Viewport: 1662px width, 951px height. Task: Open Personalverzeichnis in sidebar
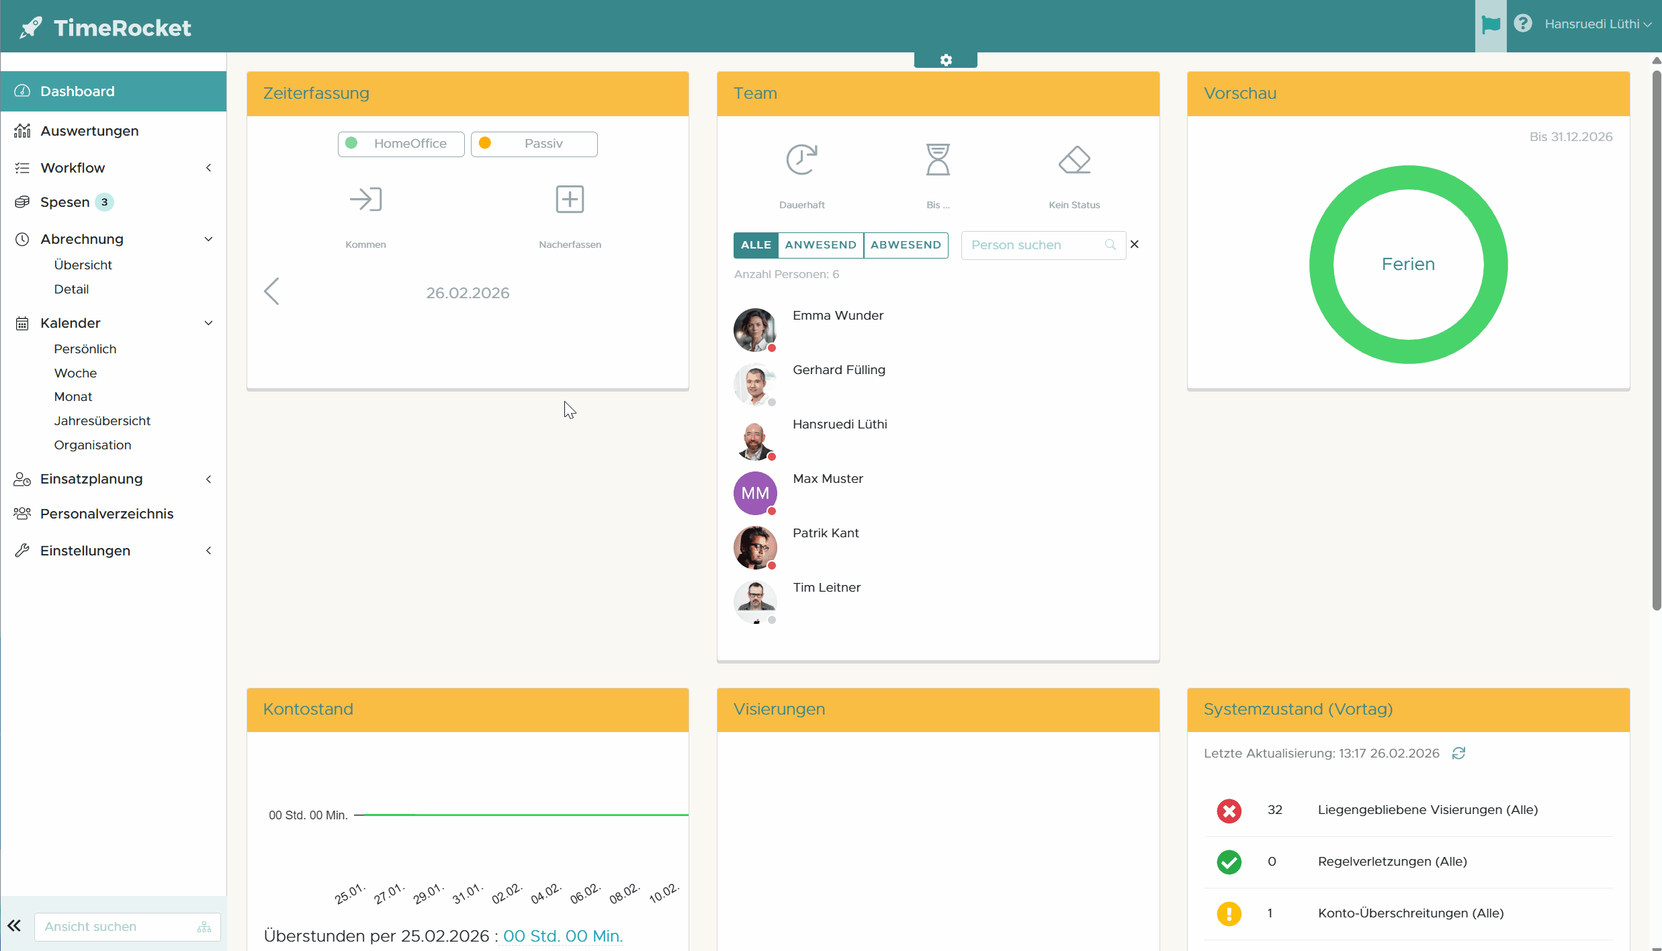tap(107, 514)
